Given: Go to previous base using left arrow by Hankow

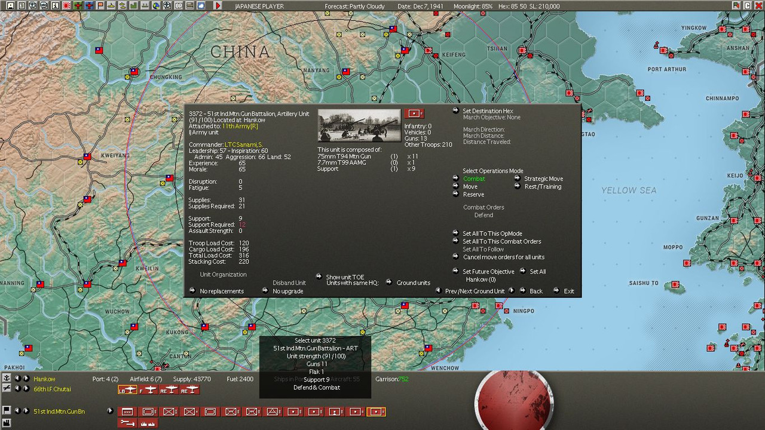Looking at the screenshot, I should [x=17, y=379].
